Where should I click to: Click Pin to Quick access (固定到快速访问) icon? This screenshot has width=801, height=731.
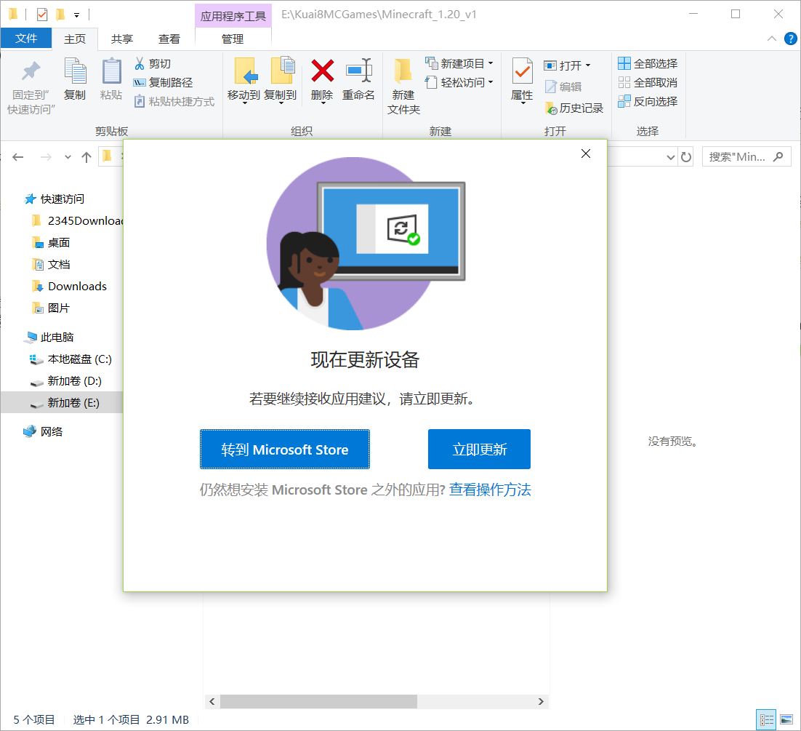click(x=31, y=71)
